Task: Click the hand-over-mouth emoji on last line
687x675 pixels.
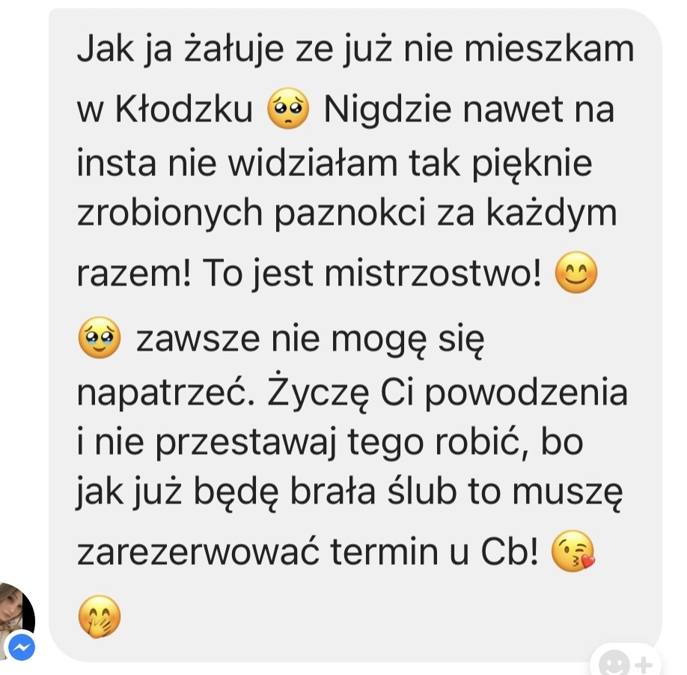Action: [x=100, y=617]
